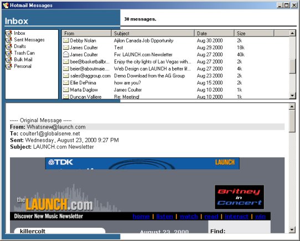The width and height of the screenshot is (300, 241).
Task: Open the Inbox folder icon
Action: point(9,34)
